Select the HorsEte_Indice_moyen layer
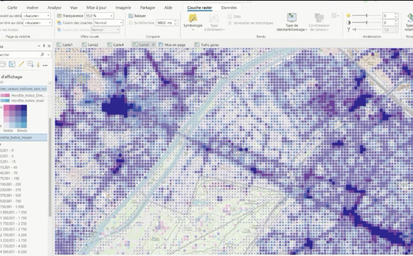This screenshot has width=413, height=256. (23, 138)
